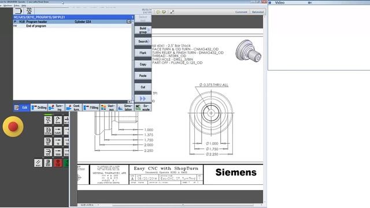Click the green CYCLE START key

[66, 163]
